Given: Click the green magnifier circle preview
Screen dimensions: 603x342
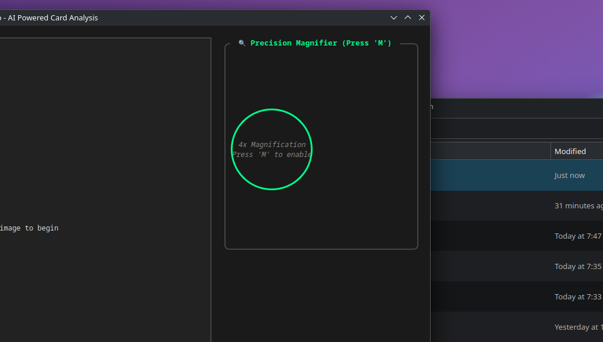Looking at the screenshot, I should [272, 149].
